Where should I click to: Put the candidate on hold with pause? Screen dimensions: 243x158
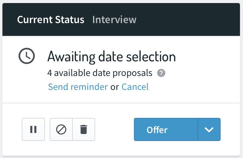[33, 129]
